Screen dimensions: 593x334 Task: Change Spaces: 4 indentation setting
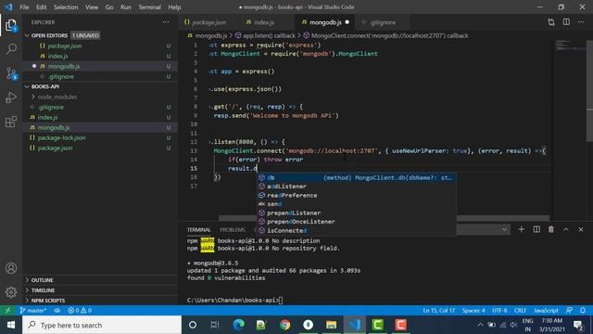[x=473, y=311]
